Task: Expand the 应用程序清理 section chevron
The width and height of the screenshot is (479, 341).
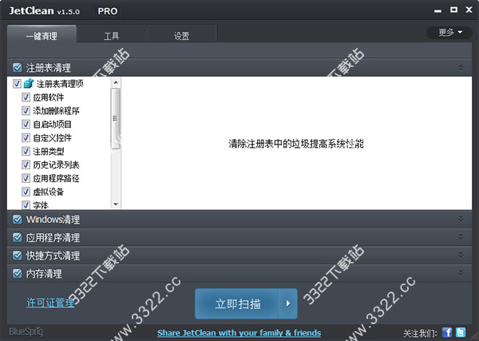Action: 461,237
